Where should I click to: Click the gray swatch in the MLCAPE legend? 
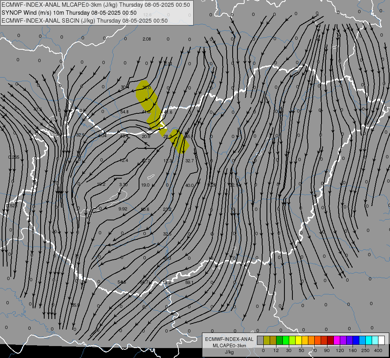coord(261,340)
